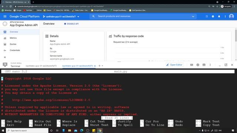Screen dimensions: 237x133
Task: Open the Windows Start menu
Action: [3, 130]
